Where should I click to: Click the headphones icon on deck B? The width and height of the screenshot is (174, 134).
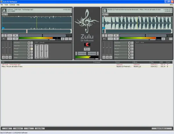click(171, 39)
